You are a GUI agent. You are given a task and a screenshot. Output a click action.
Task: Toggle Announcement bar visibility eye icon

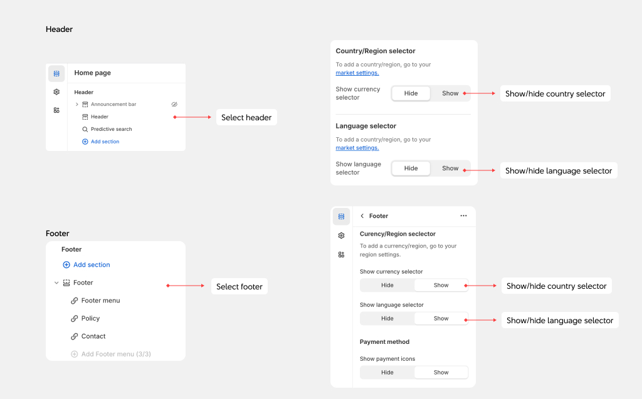tap(175, 105)
